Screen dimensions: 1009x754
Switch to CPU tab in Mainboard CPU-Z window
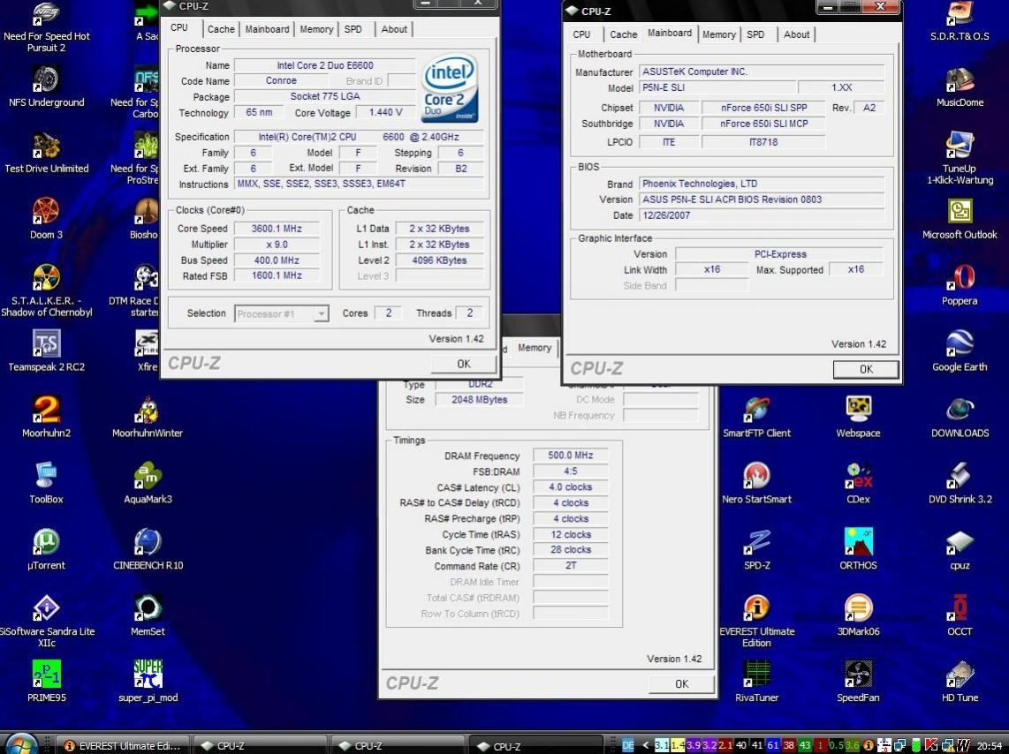click(x=581, y=34)
